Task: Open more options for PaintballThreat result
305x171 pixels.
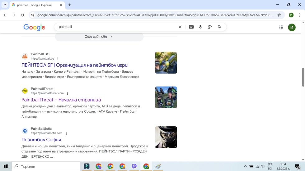Action: pyautogui.click(x=67, y=93)
